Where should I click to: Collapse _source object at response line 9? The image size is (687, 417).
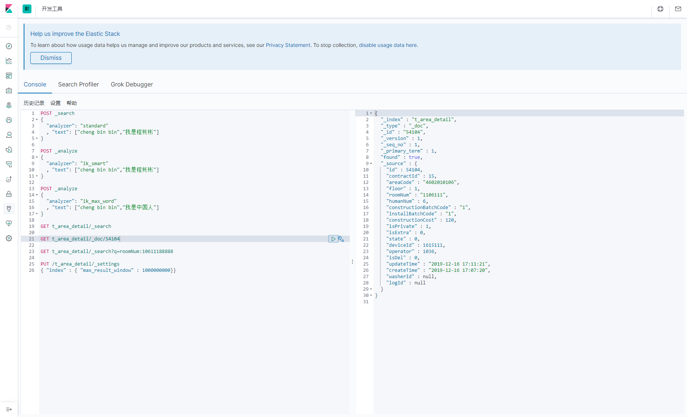371,164
